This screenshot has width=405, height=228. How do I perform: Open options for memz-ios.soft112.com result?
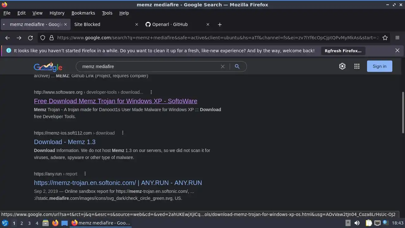(x=123, y=133)
